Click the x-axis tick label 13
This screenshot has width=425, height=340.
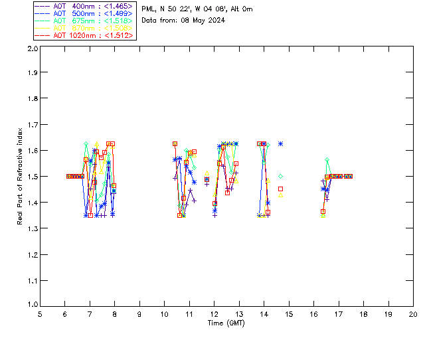click(239, 314)
